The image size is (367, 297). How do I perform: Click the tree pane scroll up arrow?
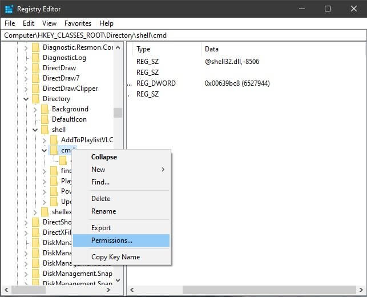coord(118,48)
